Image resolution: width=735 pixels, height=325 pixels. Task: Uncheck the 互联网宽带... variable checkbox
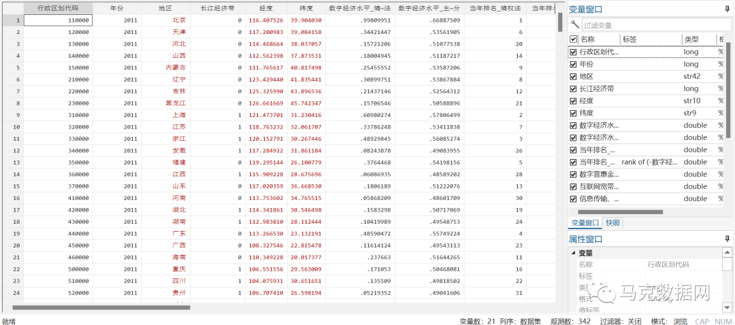(x=573, y=186)
